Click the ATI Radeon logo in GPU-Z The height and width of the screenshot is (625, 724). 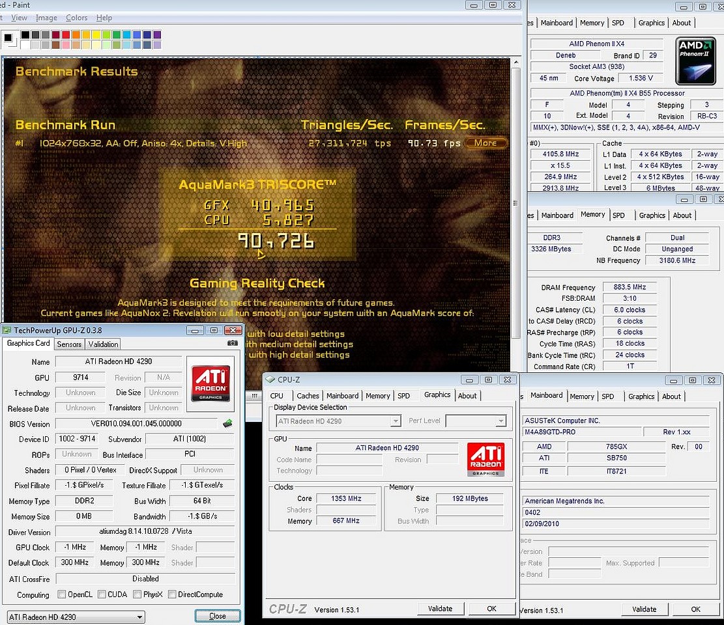coord(210,383)
